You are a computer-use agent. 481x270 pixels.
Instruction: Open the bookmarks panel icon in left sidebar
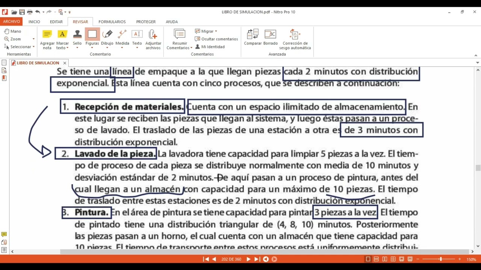click(4, 78)
